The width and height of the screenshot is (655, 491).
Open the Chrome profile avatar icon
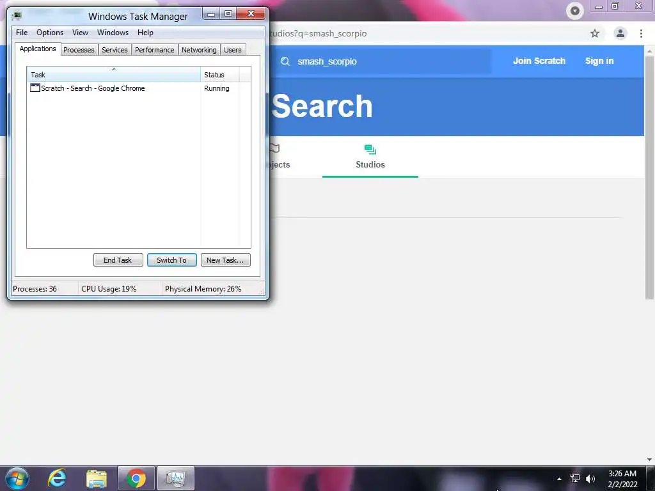click(x=620, y=33)
